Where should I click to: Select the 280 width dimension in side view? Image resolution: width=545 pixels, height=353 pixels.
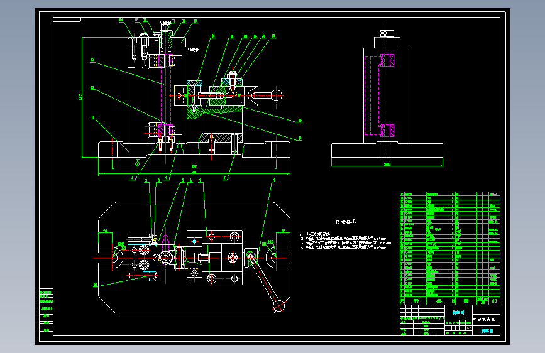pyautogui.click(x=387, y=165)
